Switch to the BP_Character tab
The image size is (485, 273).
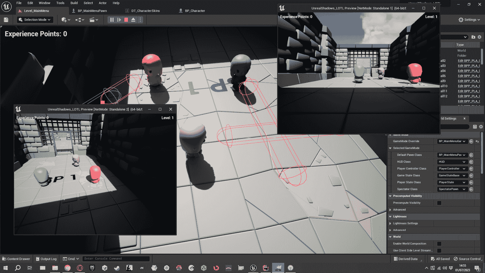pos(195,11)
